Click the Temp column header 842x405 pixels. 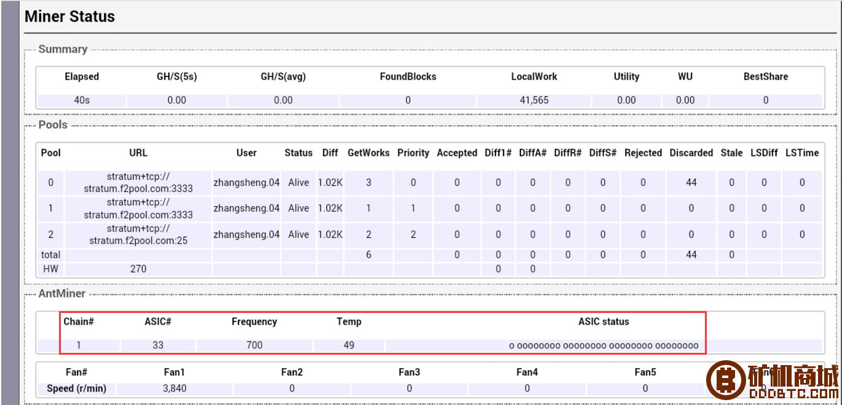coord(349,322)
